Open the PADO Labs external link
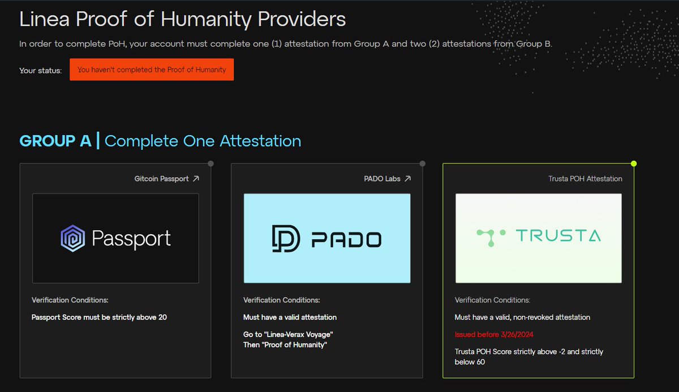The image size is (679, 392). click(387, 179)
